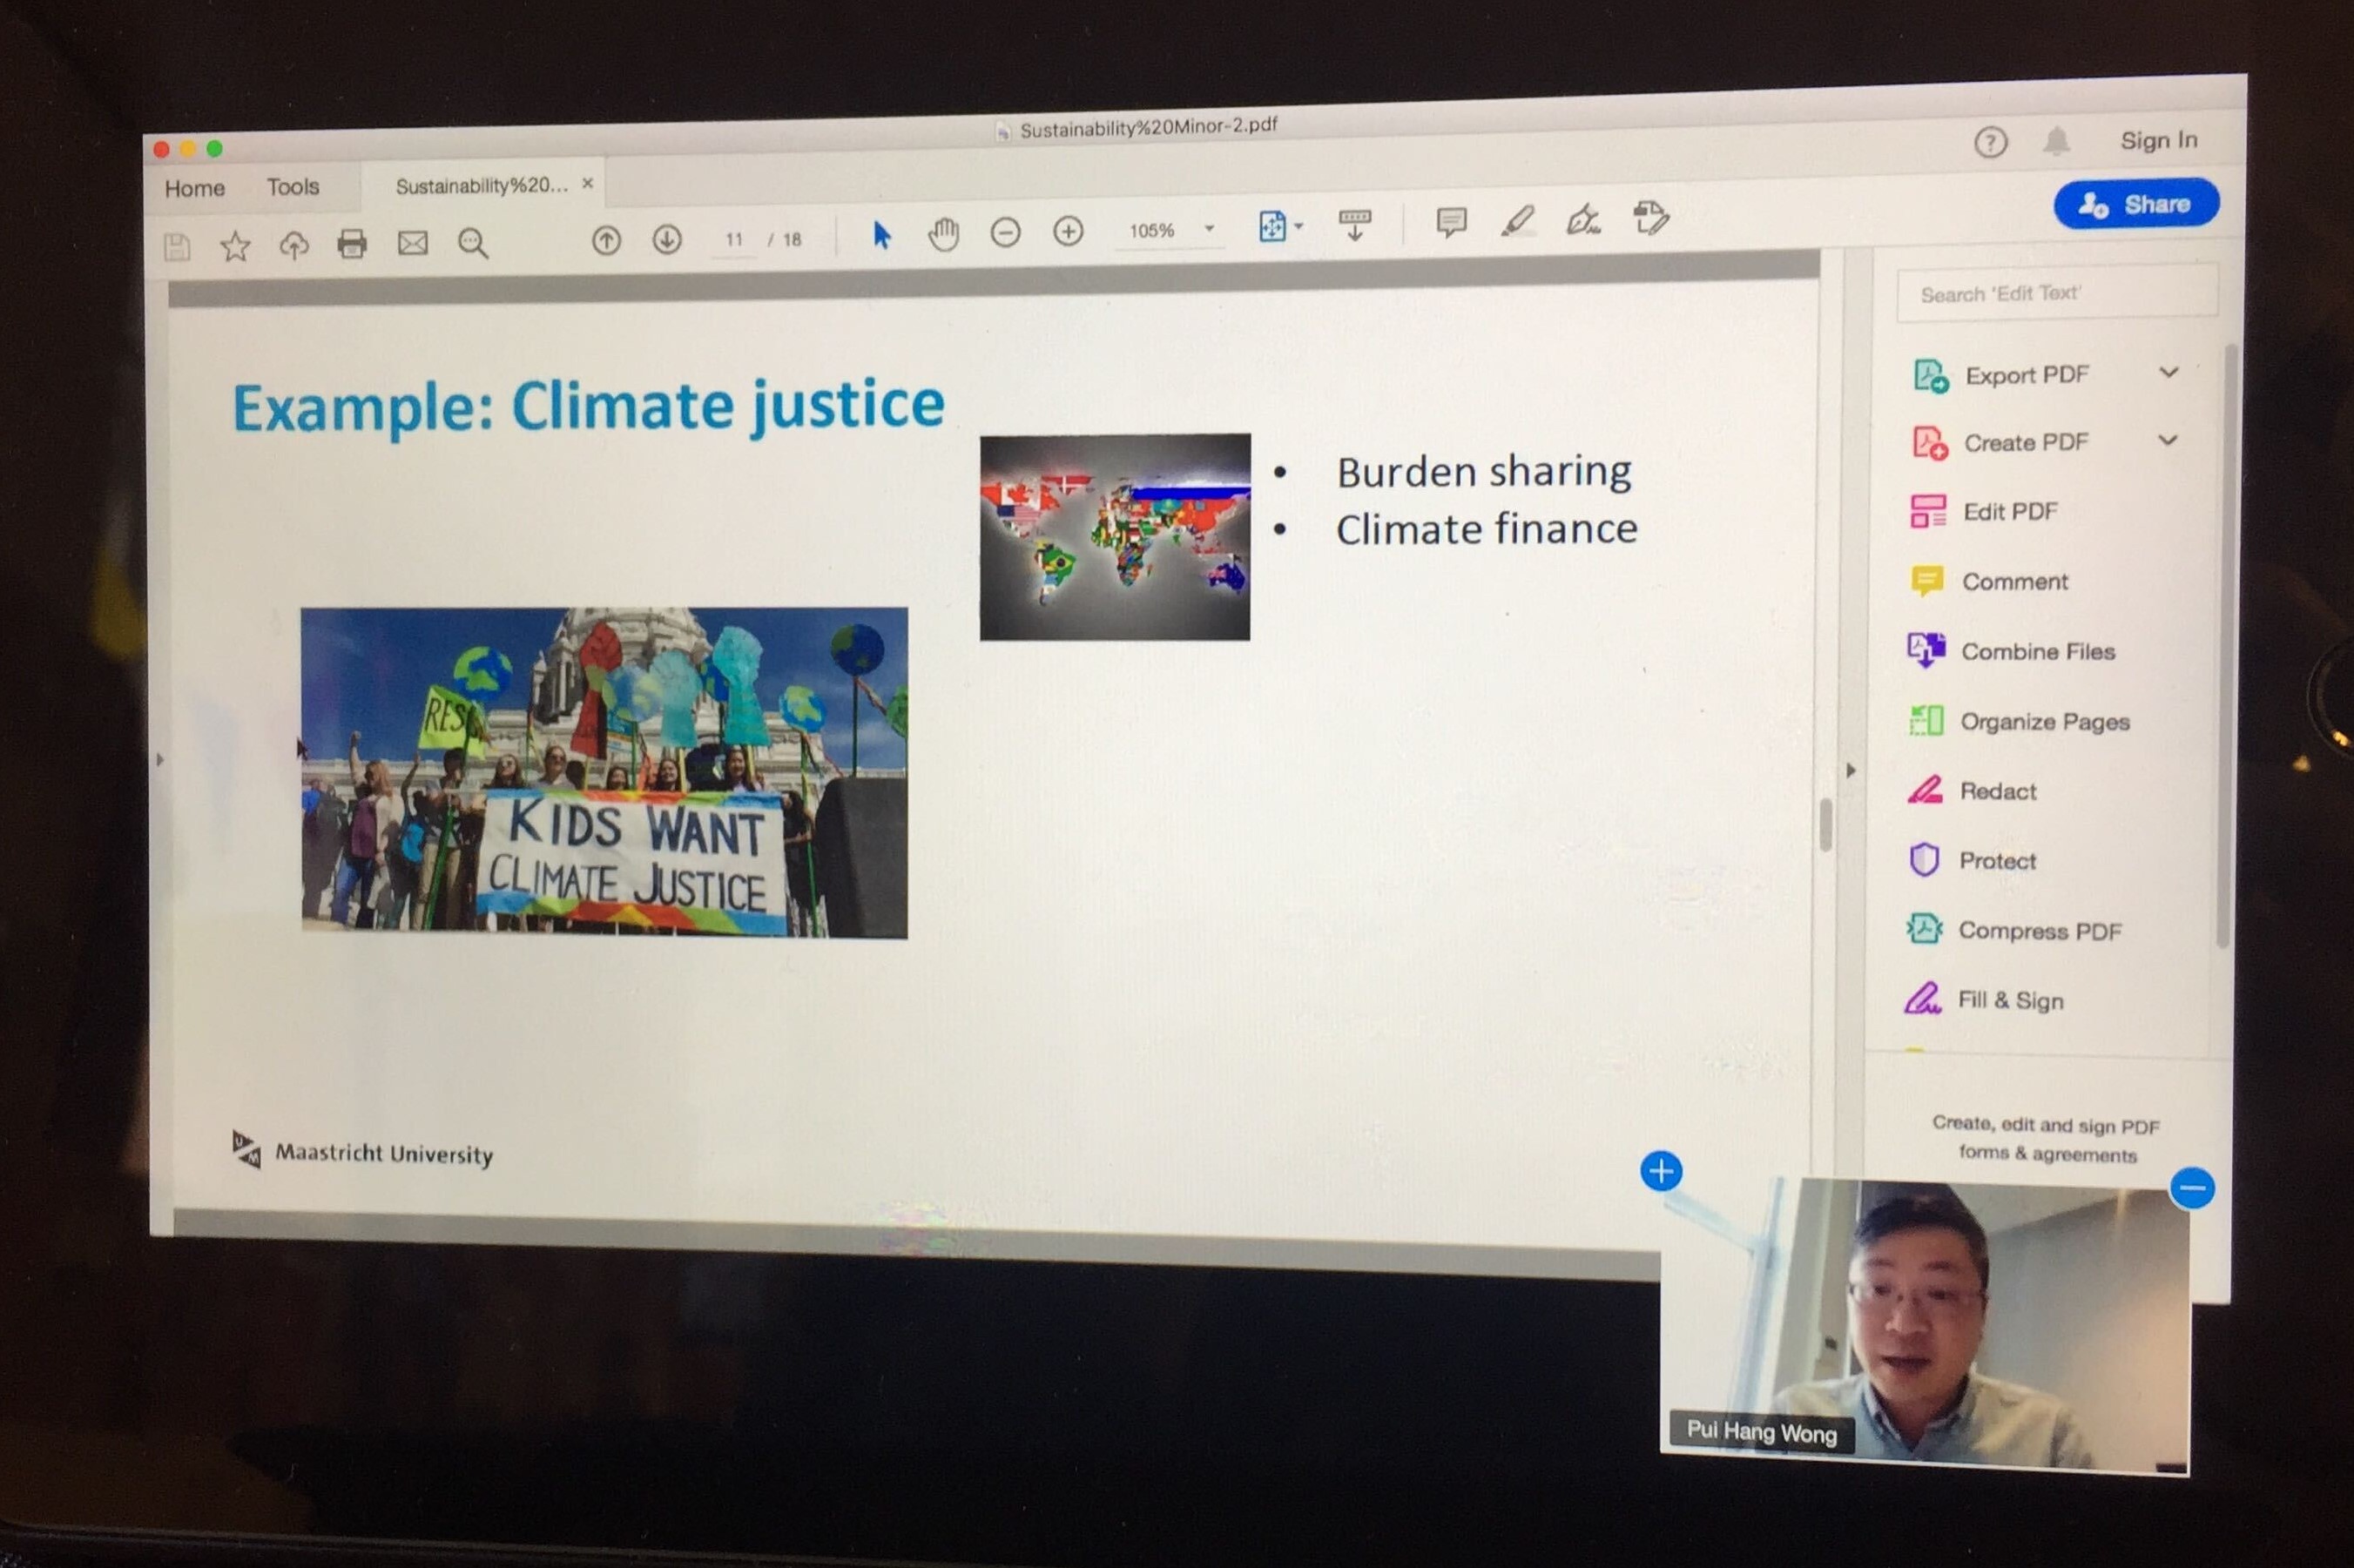
Task: Click the Save file icon in toolbar
Action: [x=177, y=246]
